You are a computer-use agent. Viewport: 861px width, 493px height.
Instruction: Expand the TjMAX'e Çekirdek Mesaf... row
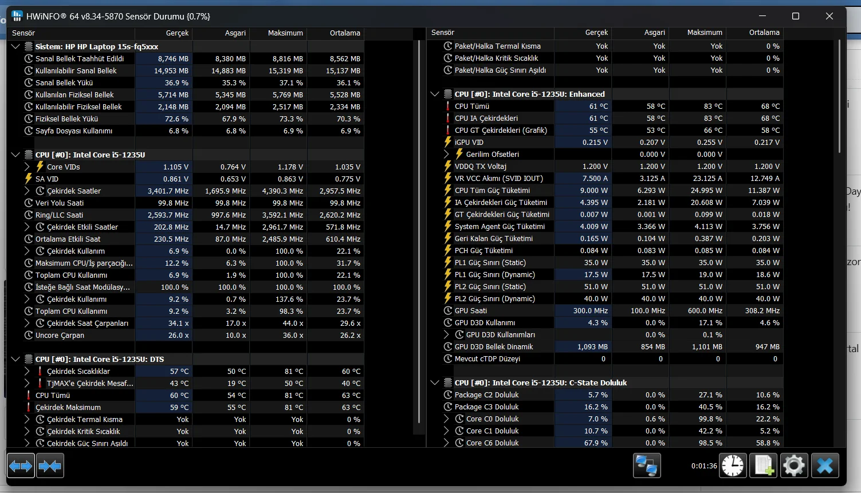[x=27, y=383]
